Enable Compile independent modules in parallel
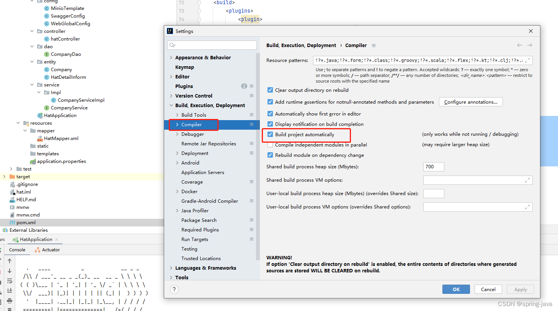This screenshot has width=558, height=311. (270, 145)
